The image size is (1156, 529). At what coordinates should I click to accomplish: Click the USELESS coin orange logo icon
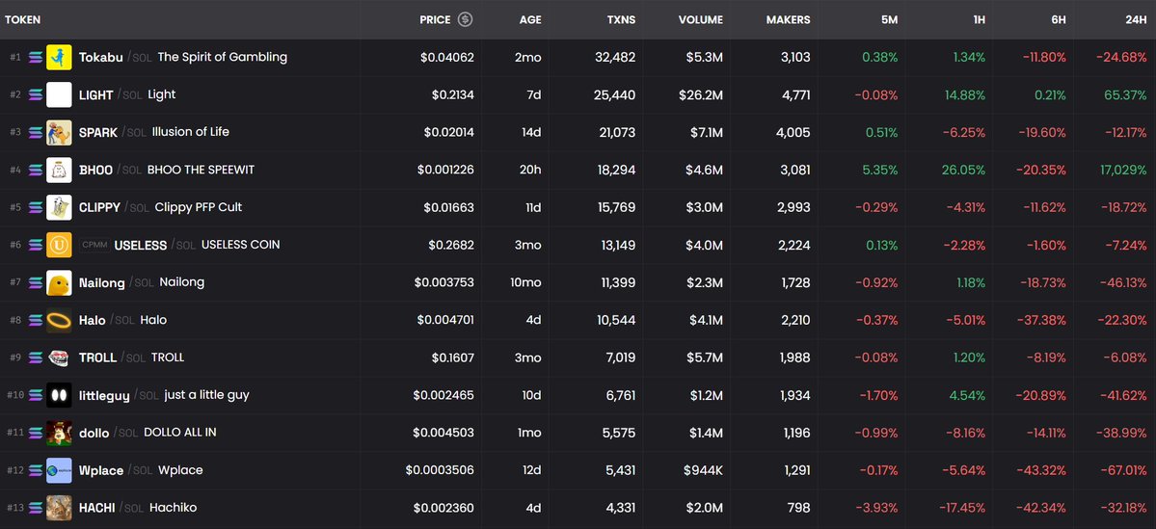click(x=59, y=245)
